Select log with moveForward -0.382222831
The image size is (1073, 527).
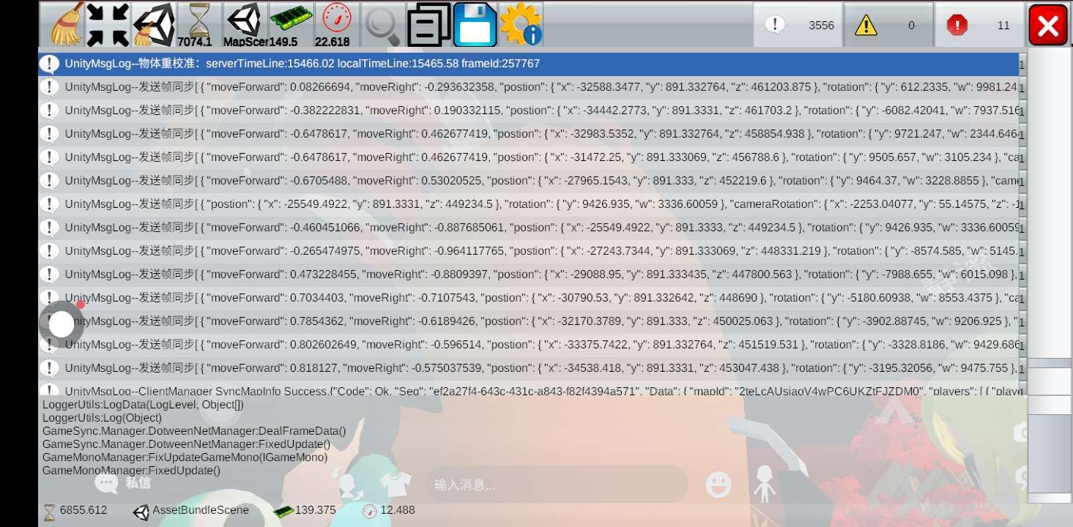click(529, 111)
